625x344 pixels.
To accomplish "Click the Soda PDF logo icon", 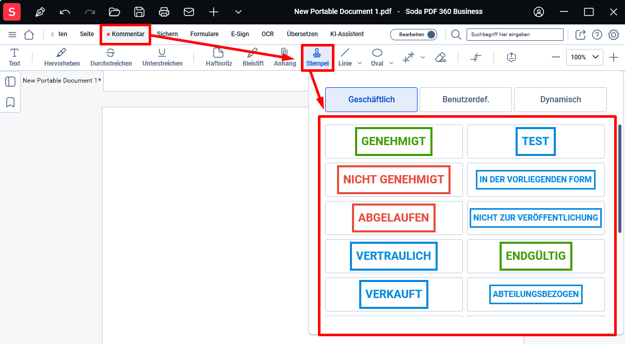I will (12, 11).
